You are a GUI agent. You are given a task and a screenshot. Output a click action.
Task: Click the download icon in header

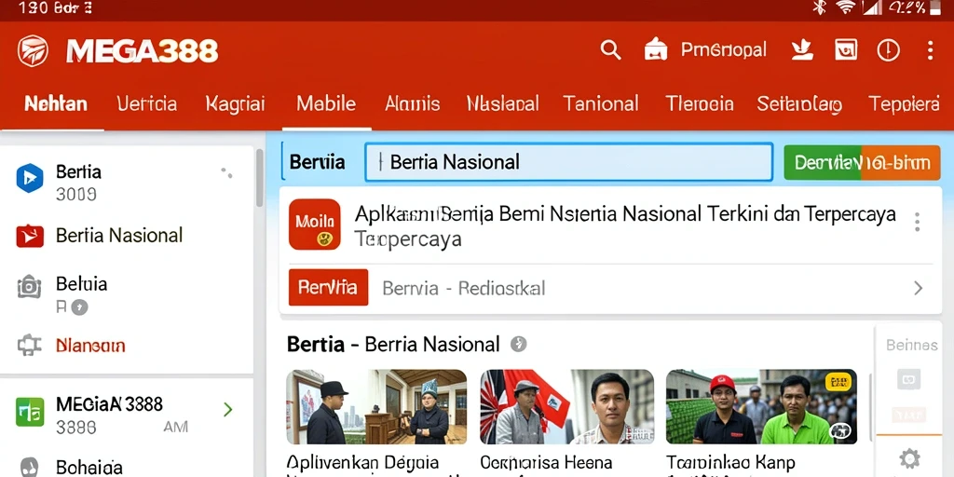tap(802, 50)
